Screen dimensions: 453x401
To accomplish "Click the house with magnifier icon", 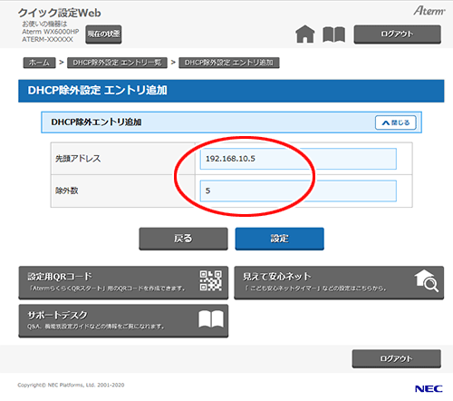I will [x=426, y=281].
